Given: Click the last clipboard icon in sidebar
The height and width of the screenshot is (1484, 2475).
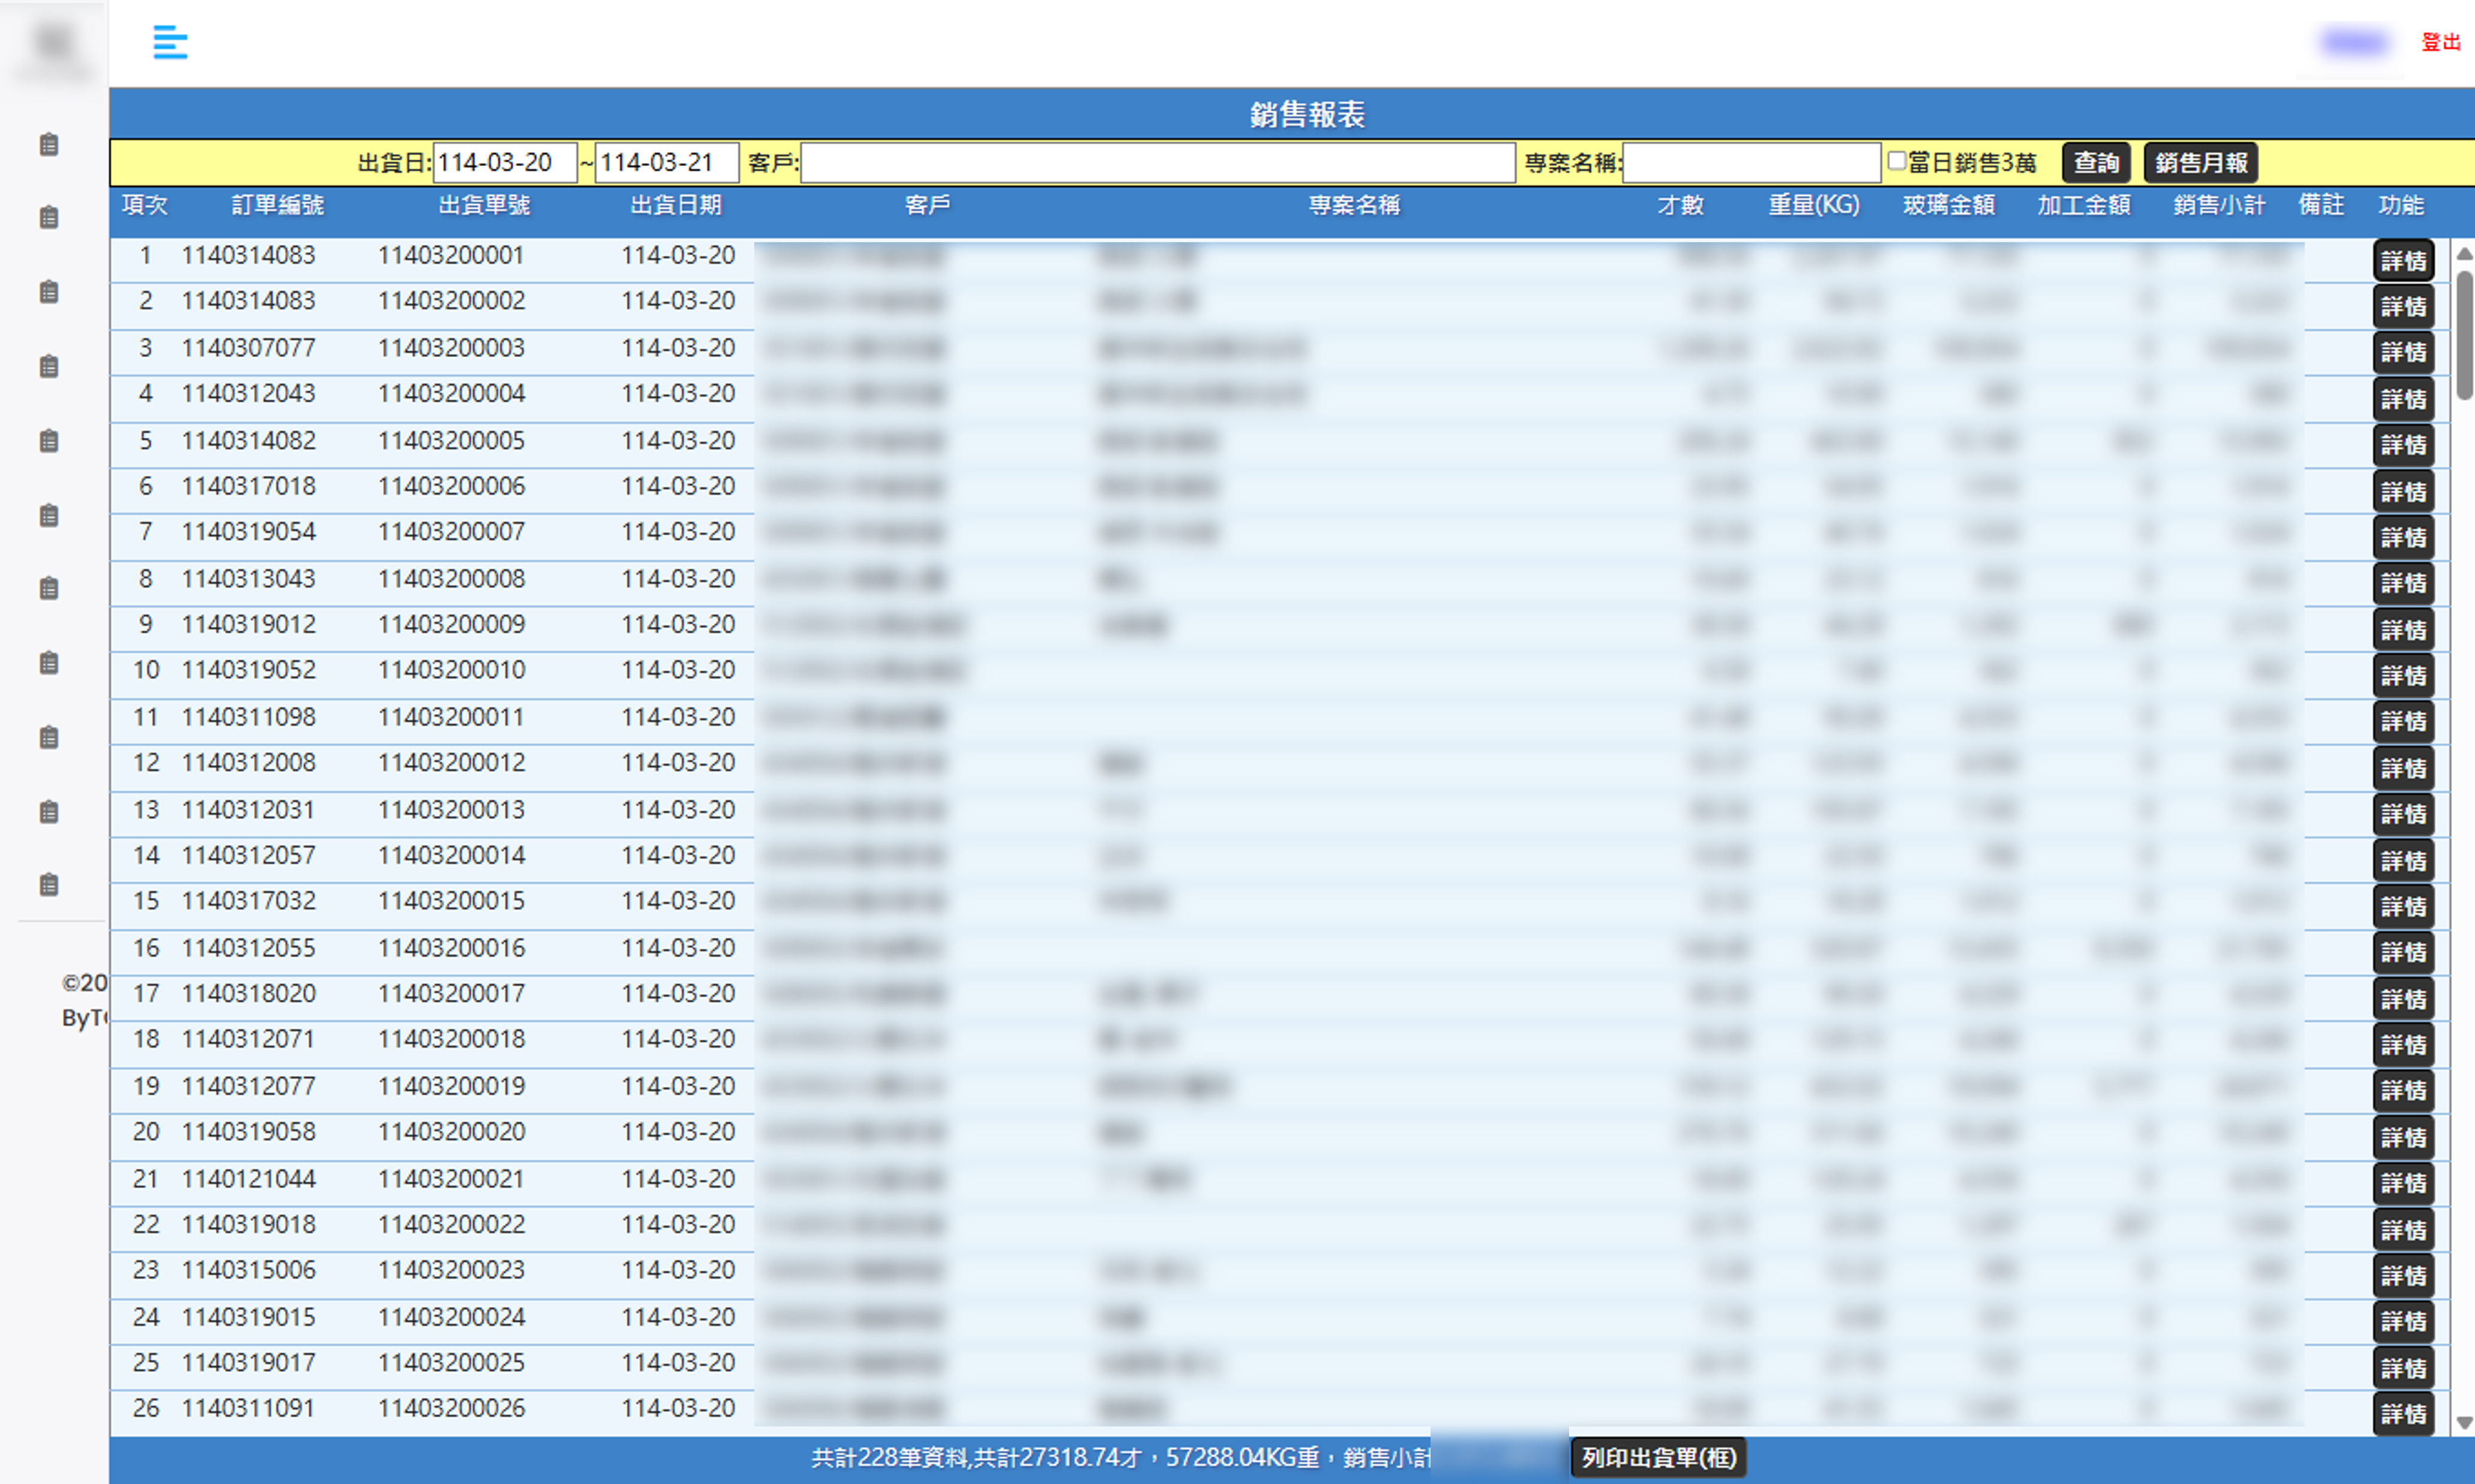Looking at the screenshot, I should click(x=49, y=885).
